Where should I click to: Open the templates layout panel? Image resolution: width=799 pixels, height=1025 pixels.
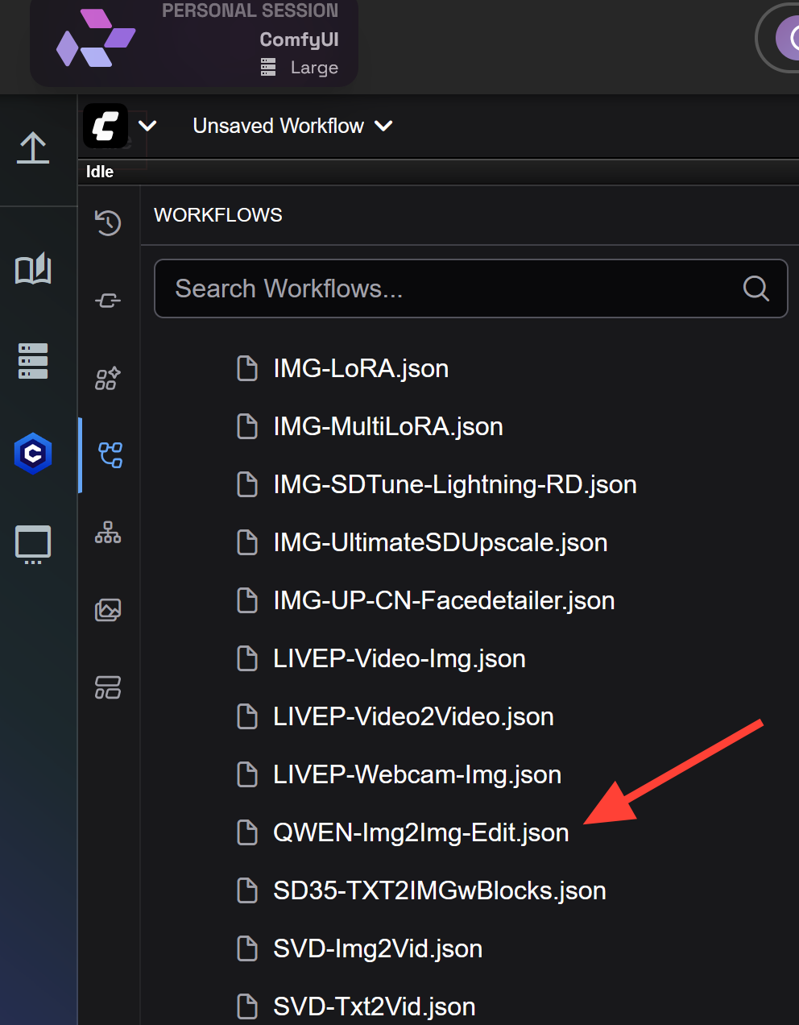[108, 687]
